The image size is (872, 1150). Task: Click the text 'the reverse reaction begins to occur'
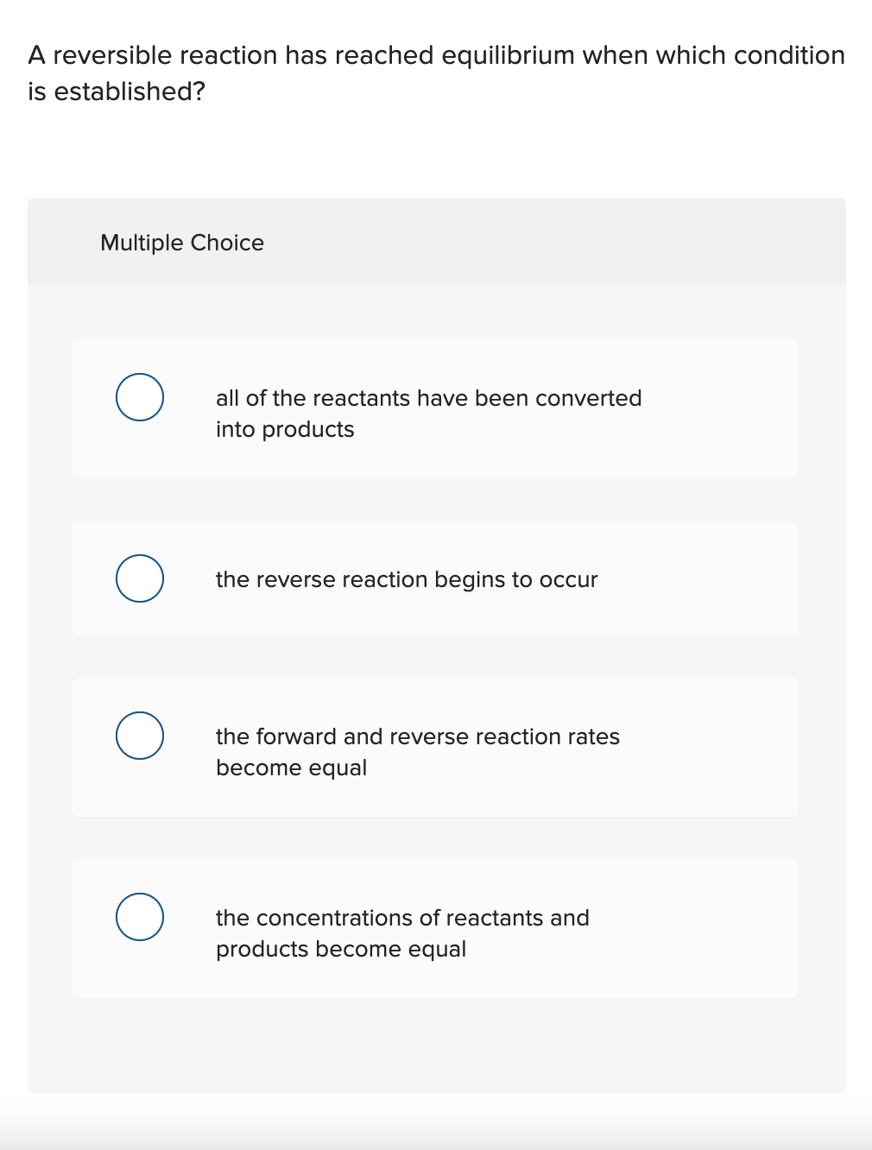(x=407, y=579)
